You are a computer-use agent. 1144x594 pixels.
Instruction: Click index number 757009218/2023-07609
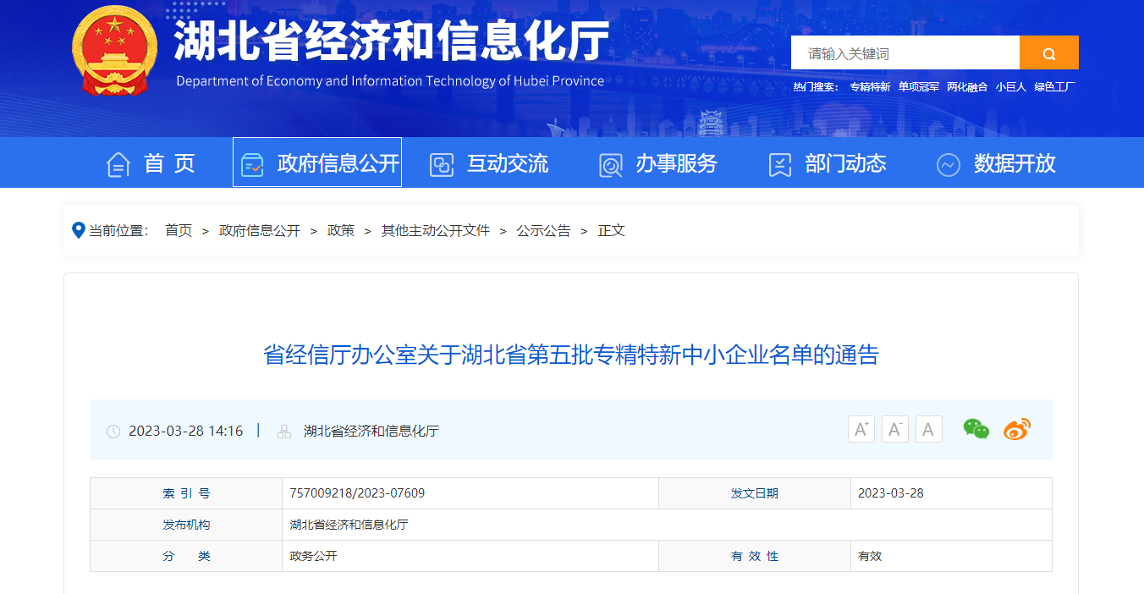tap(357, 492)
